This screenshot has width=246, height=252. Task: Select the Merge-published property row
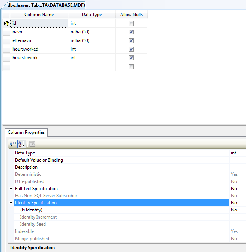click(122, 238)
